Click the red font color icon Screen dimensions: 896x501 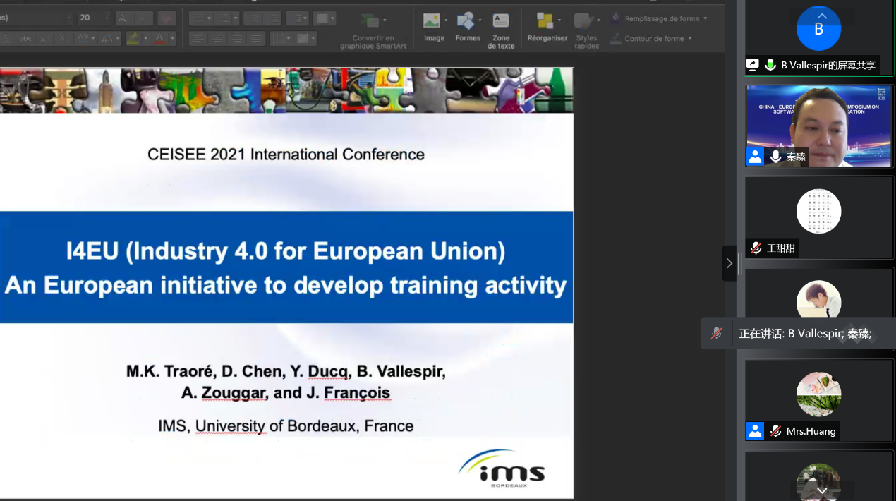(160, 38)
